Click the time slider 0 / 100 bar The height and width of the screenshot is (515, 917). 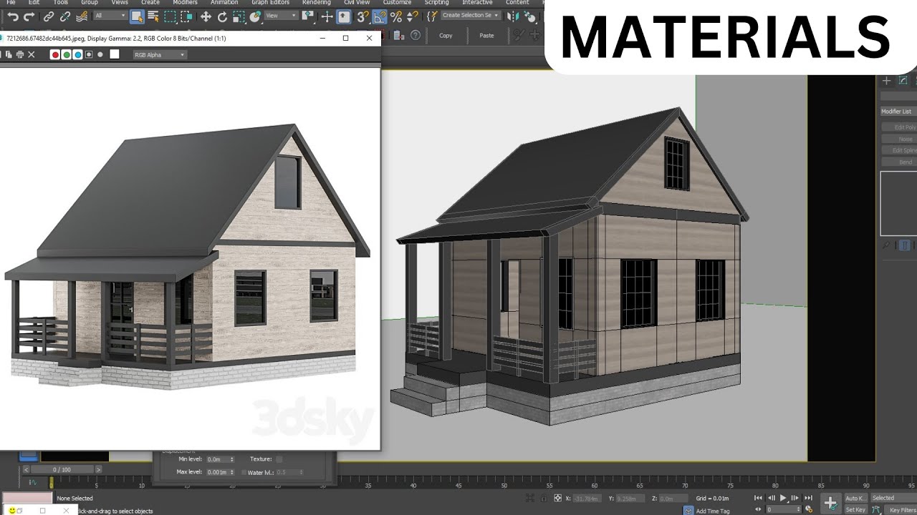click(62, 470)
